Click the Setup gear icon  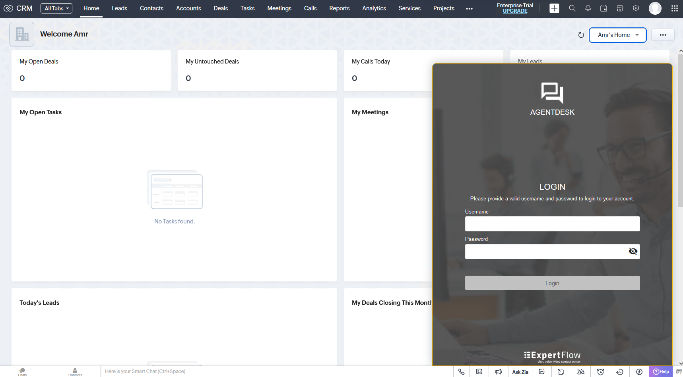coord(636,8)
